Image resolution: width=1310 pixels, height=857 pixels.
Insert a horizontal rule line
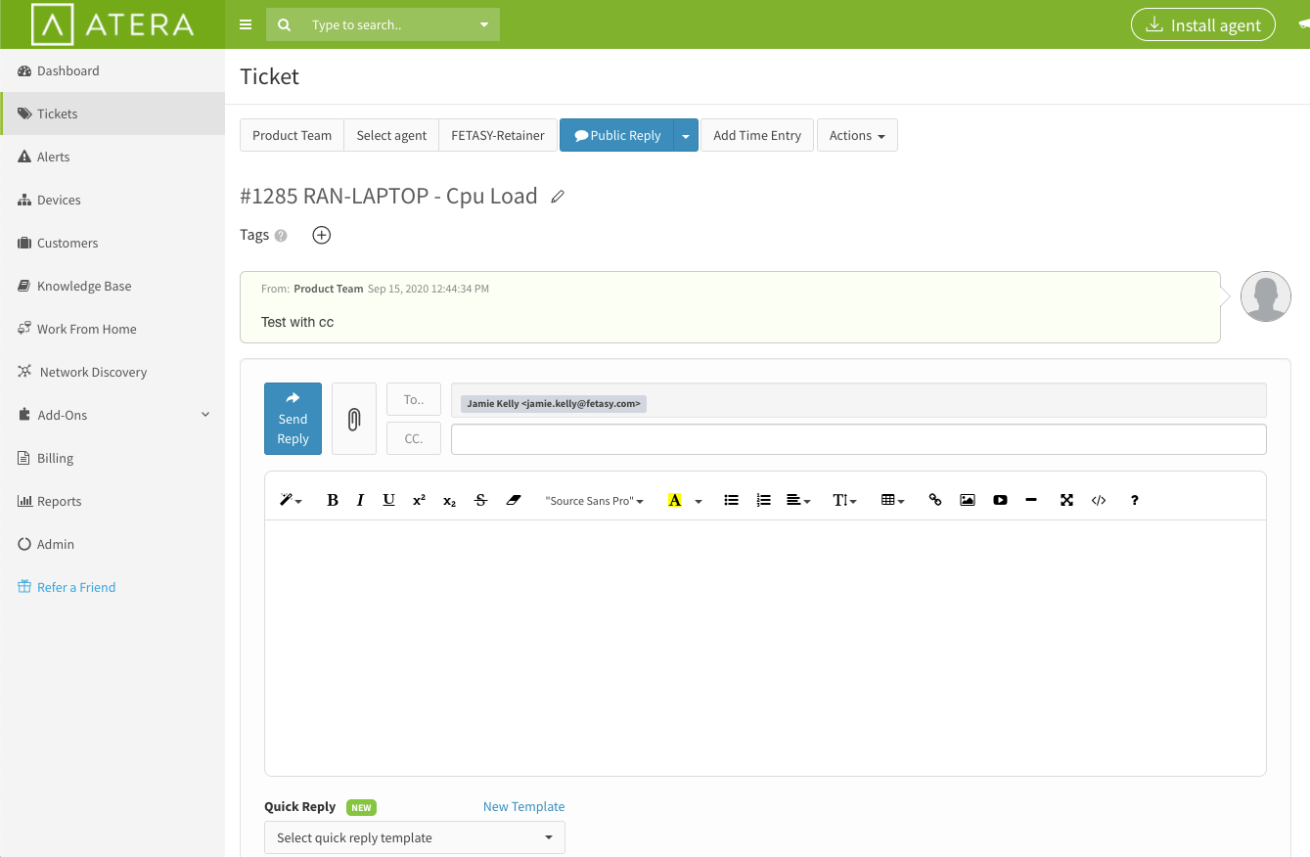(1031, 500)
